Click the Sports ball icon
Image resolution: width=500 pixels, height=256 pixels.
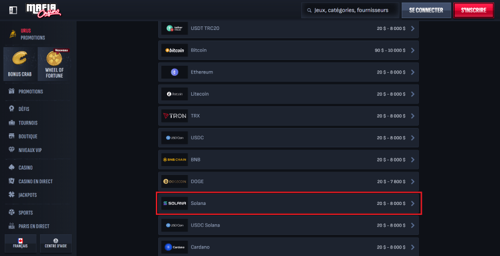click(12, 213)
